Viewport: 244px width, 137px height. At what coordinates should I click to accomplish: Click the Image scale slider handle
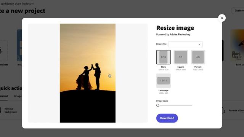tap(158, 105)
